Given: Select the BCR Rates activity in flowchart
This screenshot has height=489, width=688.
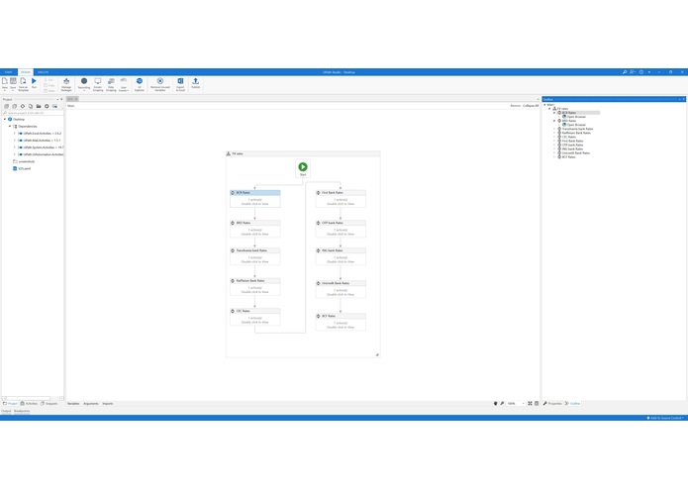Looking at the screenshot, I should [255, 199].
